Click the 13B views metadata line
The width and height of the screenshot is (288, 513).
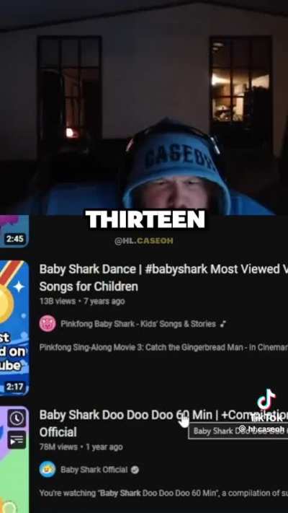tap(82, 301)
